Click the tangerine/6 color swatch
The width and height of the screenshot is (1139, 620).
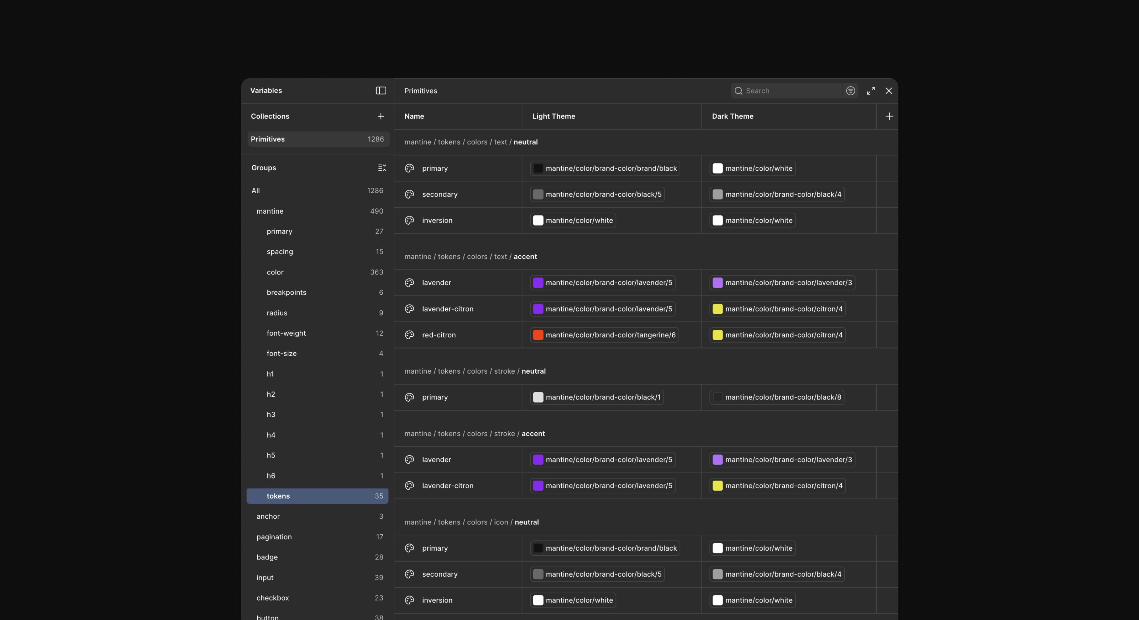coord(538,335)
